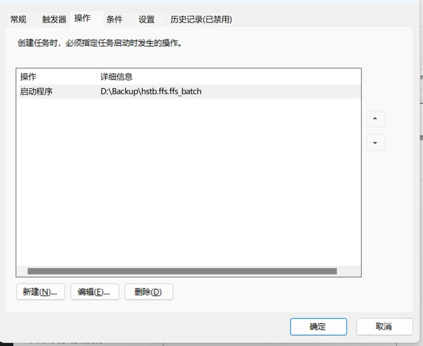Move the action up with the up arrow
Image resolution: width=423 pixels, height=346 pixels.
point(375,119)
